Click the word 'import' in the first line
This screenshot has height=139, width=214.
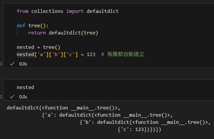pos(75,11)
